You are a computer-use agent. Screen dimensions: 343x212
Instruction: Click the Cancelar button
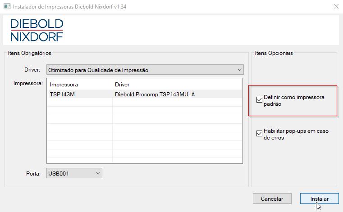click(x=272, y=198)
